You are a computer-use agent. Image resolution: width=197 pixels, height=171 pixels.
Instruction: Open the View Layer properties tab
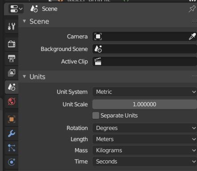(12, 73)
